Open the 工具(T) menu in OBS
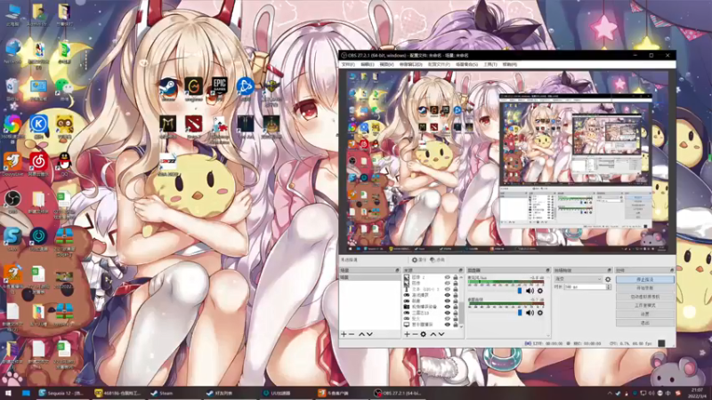The width and height of the screenshot is (712, 400). coord(490,64)
